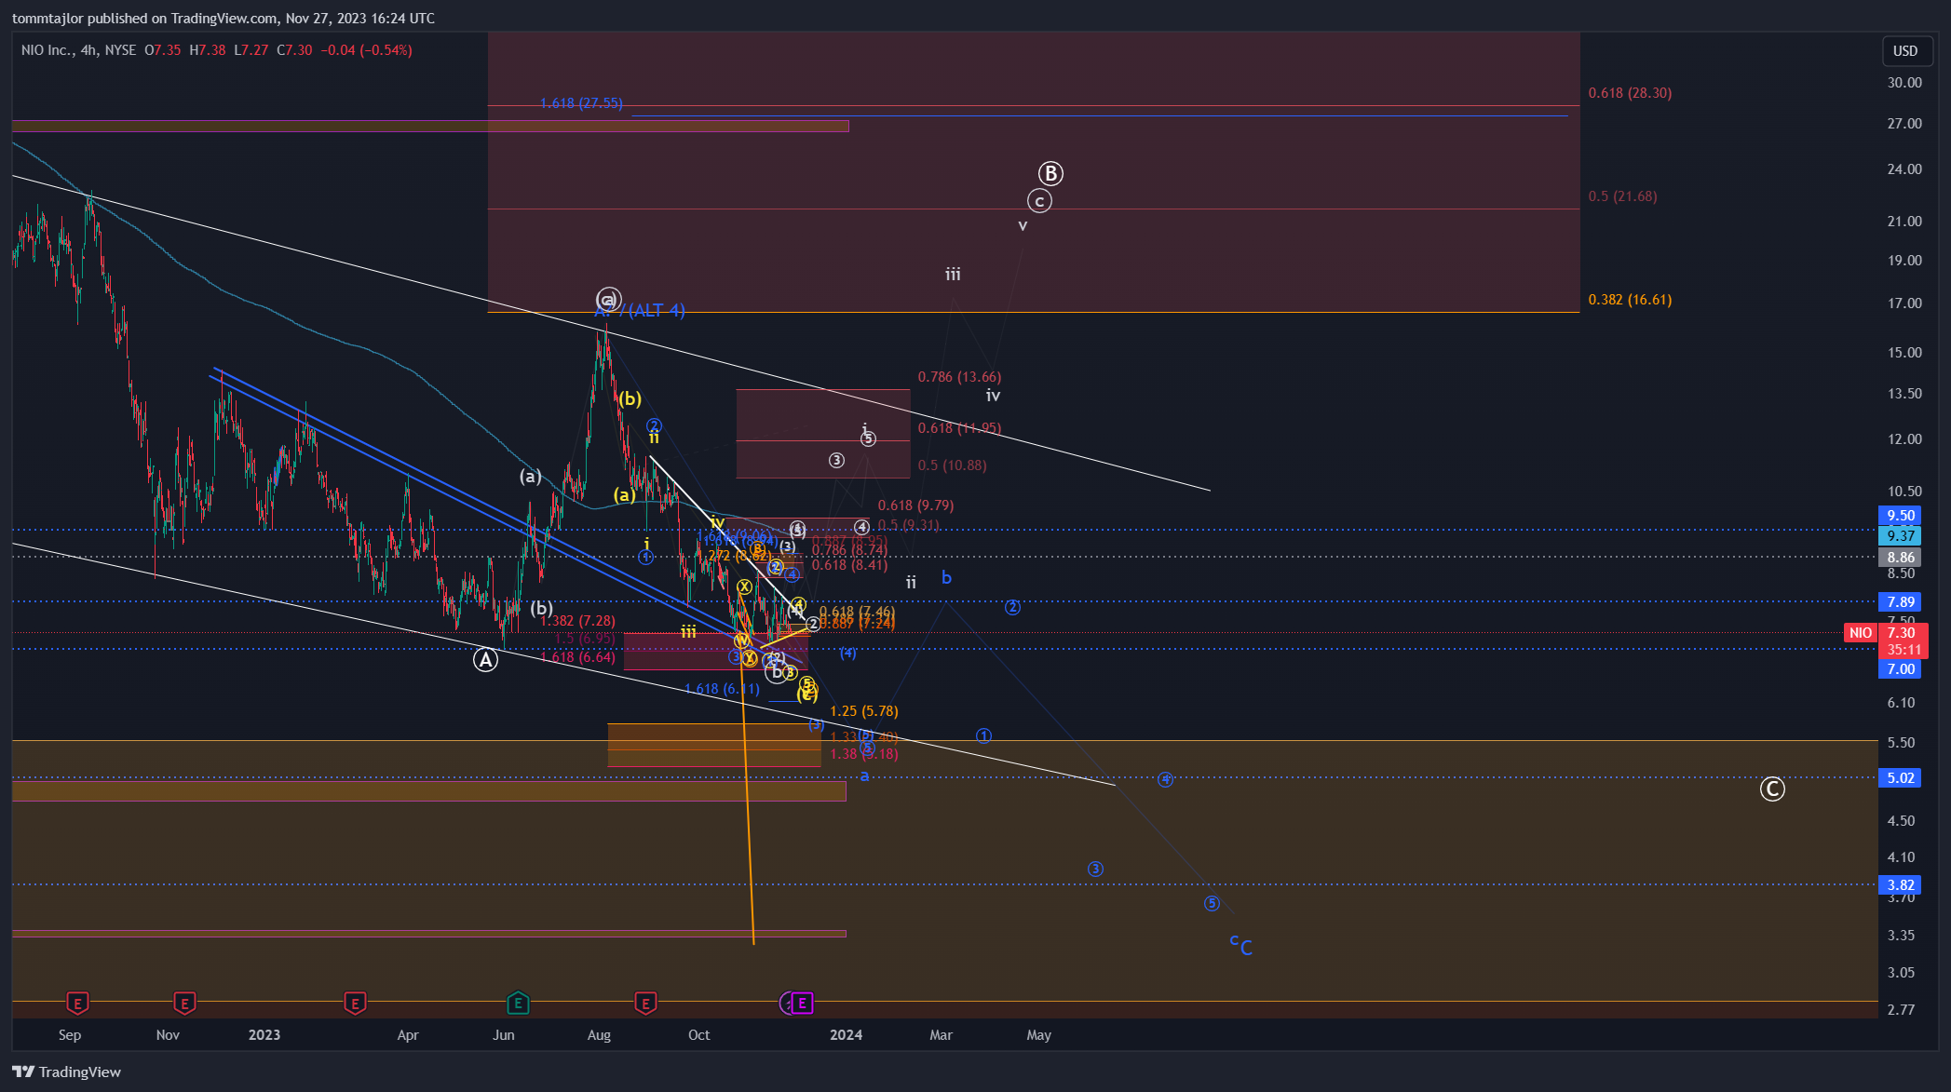Click the 9.37 light-blue price label
Viewport: 1951px width, 1092px height.
[x=1900, y=535]
